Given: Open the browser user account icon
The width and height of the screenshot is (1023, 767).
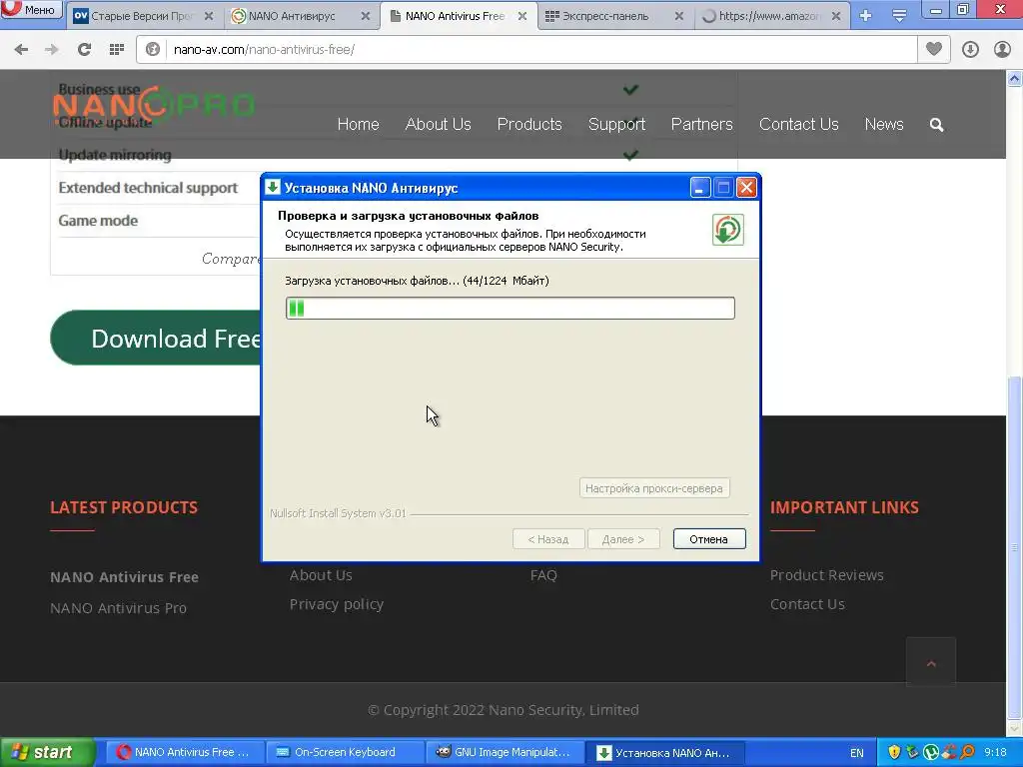Looking at the screenshot, I should 1002,50.
